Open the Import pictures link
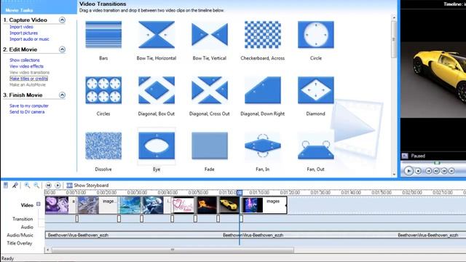The width and height of the screenshot is (466, 262). tap(23, 33)
